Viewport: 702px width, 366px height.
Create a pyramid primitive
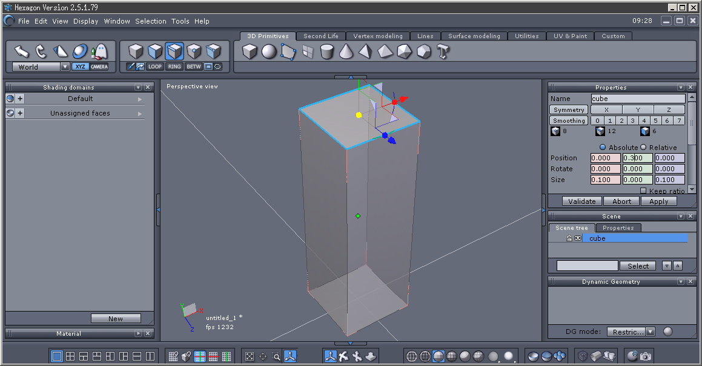(x=365, y=51)
